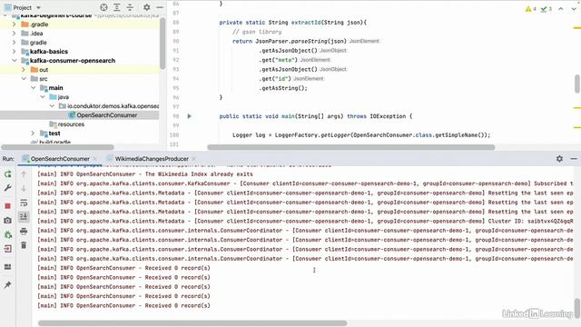Viewport: 581px width, 327px height.
Task: Collapse all in Project panel
Action: click(130, 7)
